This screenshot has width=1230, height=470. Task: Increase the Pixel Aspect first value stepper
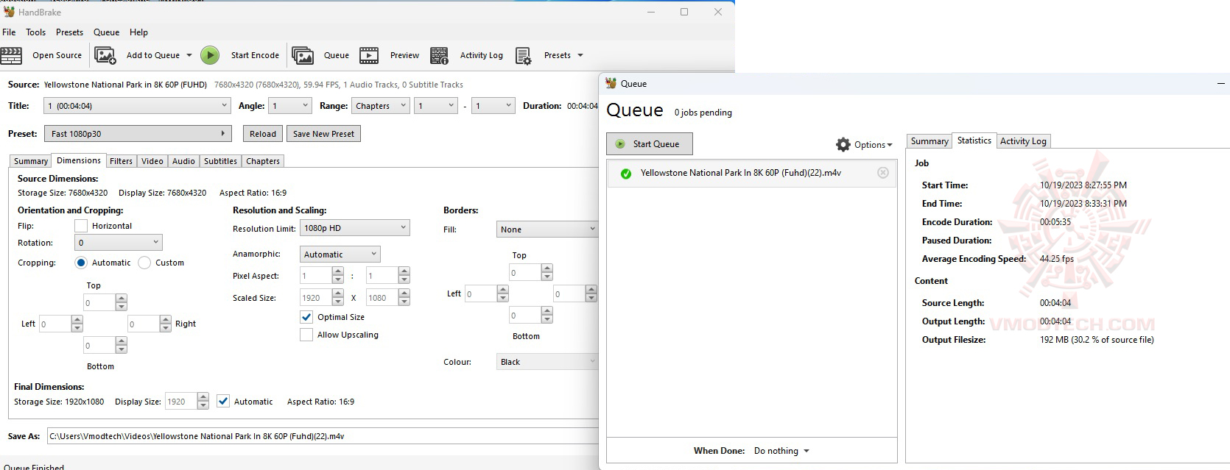click(x=338, y=272)
